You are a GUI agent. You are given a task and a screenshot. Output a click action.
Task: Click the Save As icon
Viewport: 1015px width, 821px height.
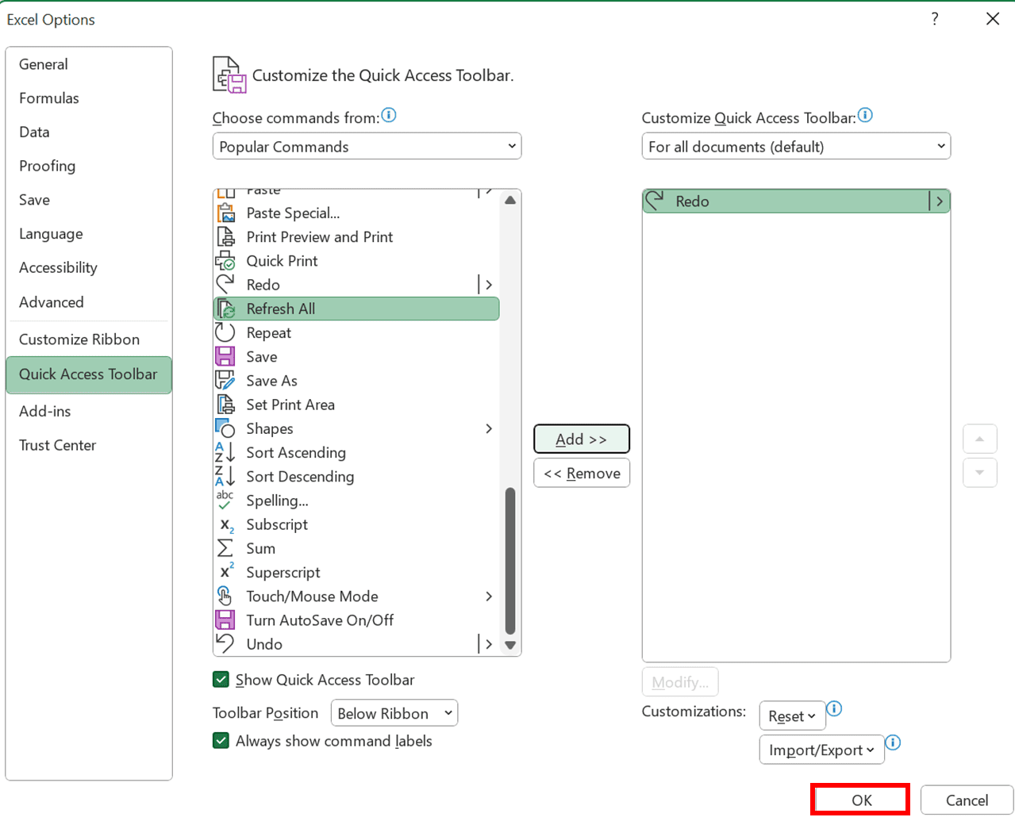click(x=226, y=380)
